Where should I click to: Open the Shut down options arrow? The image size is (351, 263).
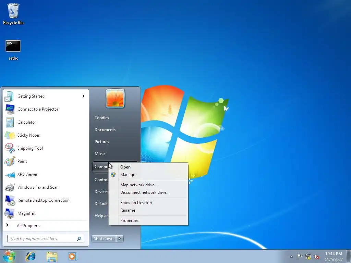click(120, 239)
